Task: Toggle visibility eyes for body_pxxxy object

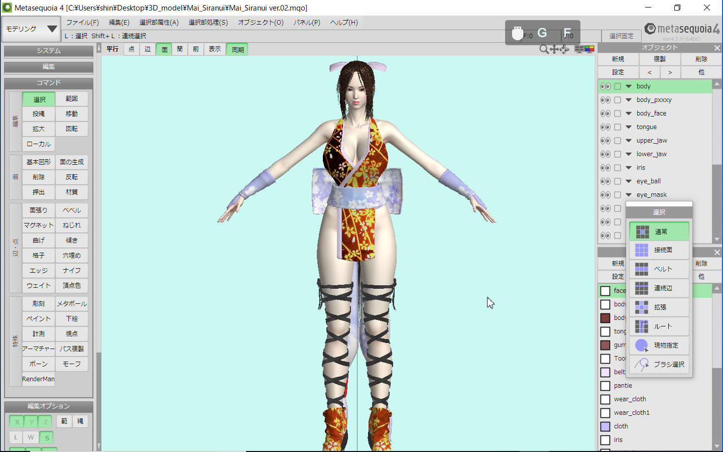Action: click(605, 100)
